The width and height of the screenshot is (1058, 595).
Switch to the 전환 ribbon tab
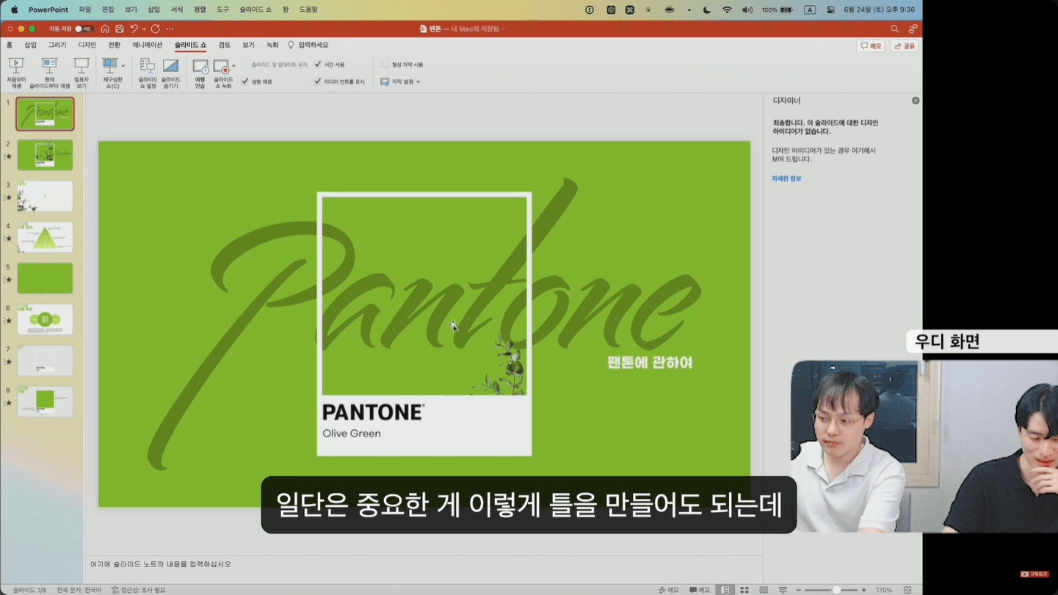coord(115,45)
